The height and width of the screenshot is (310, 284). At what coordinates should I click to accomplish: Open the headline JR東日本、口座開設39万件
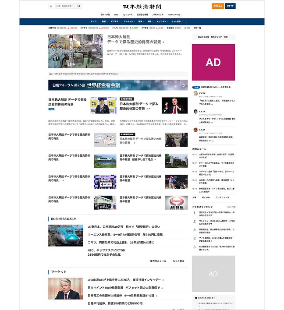[124, 227]
